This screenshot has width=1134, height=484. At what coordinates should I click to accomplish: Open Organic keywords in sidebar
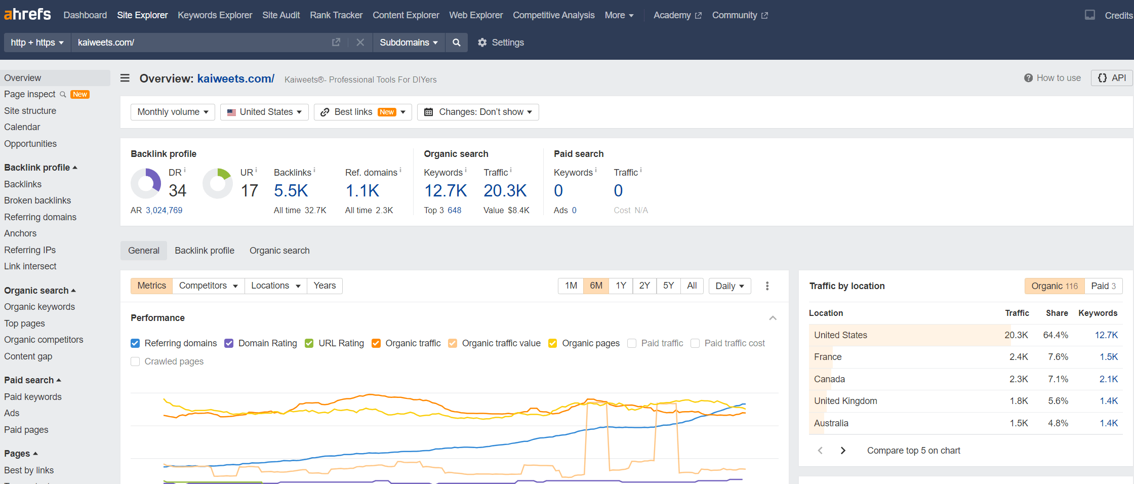[39, 307]
